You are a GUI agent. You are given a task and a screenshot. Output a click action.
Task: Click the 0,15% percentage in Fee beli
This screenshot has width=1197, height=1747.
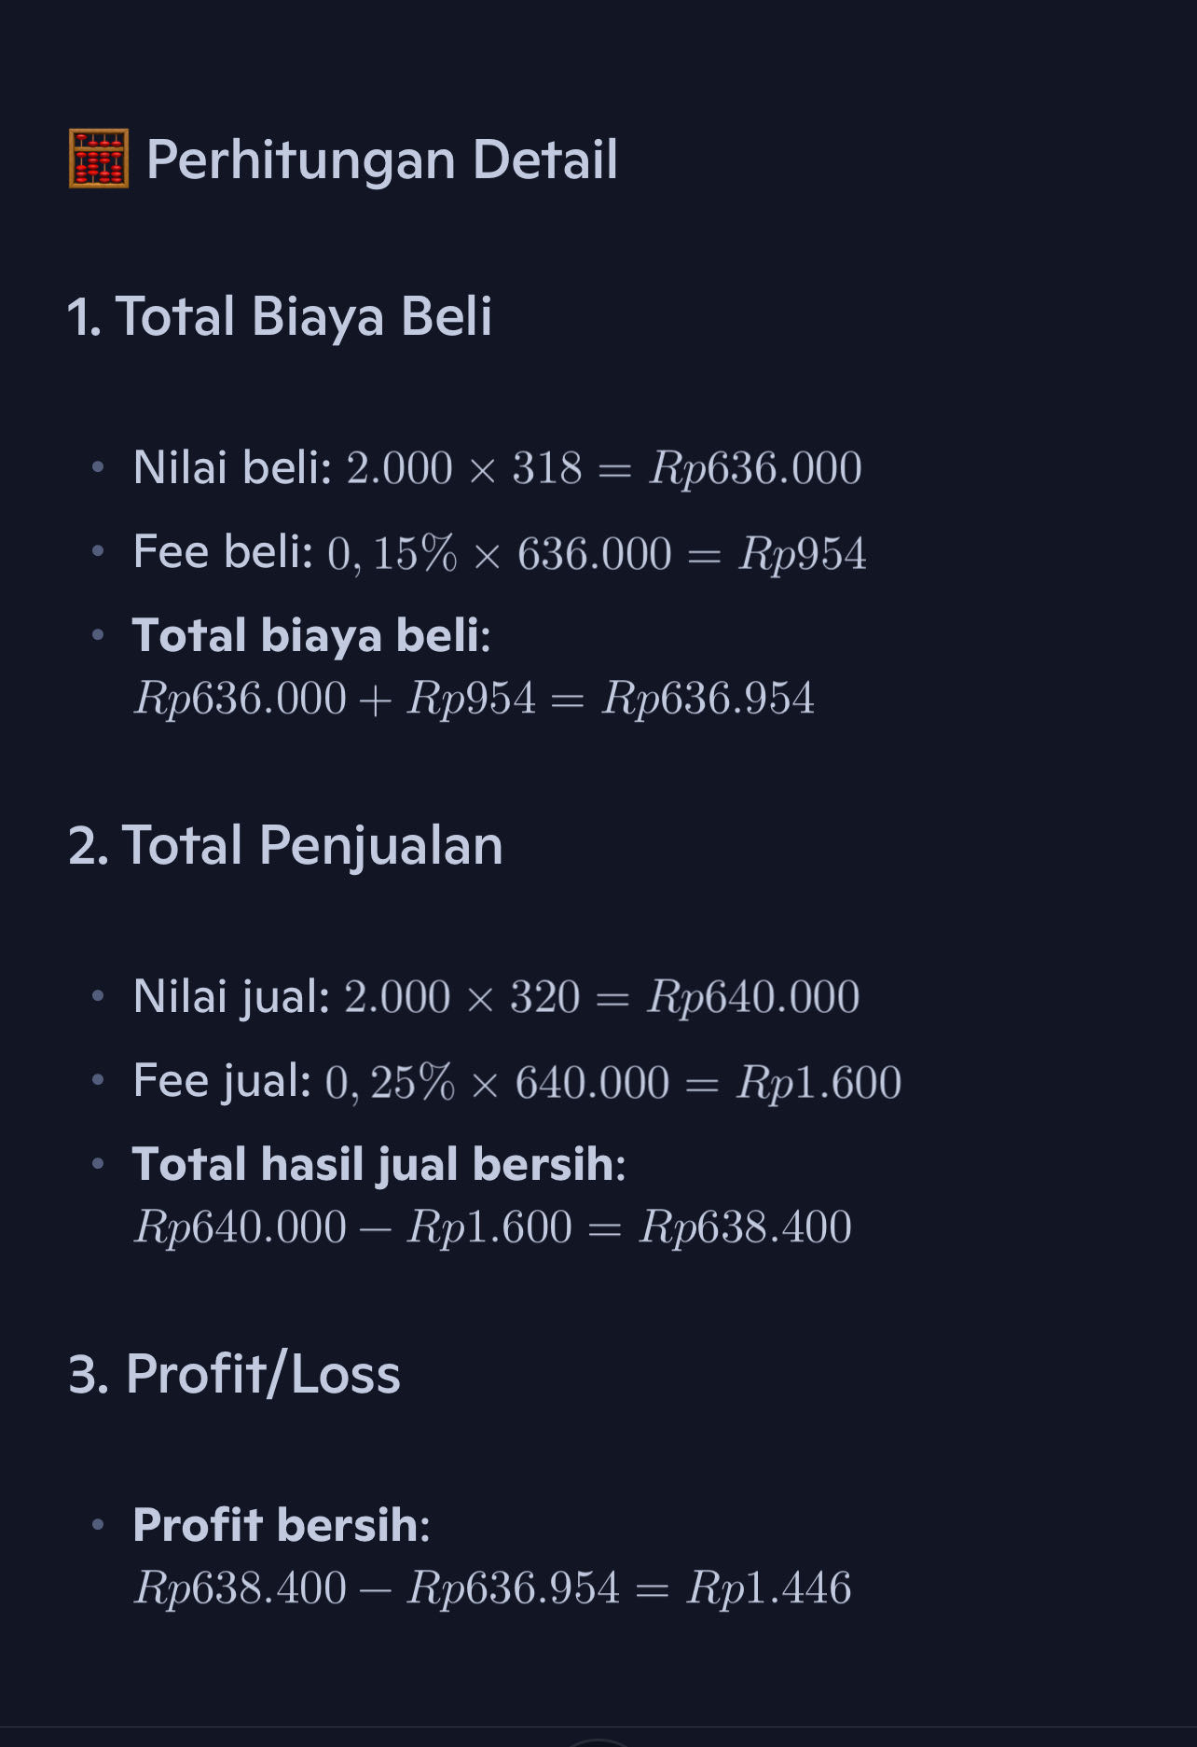[x=392, y=554]
